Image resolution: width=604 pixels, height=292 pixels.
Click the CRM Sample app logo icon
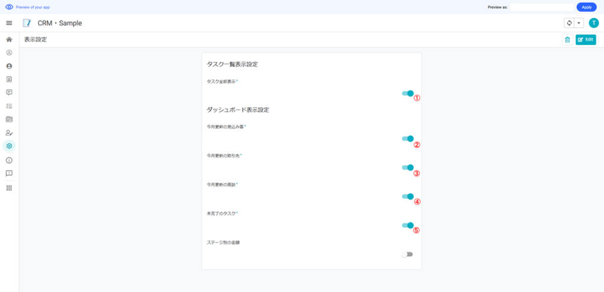tap(27, 23)
